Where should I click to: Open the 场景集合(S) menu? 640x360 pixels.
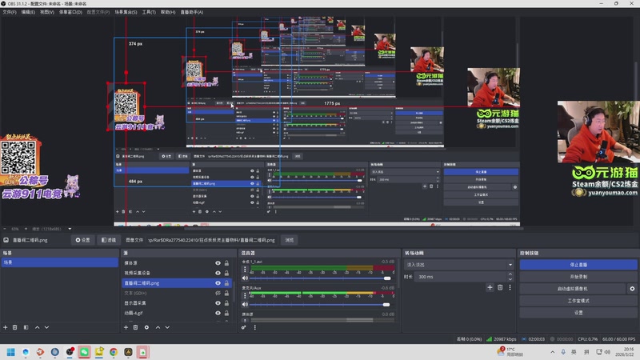126,12
